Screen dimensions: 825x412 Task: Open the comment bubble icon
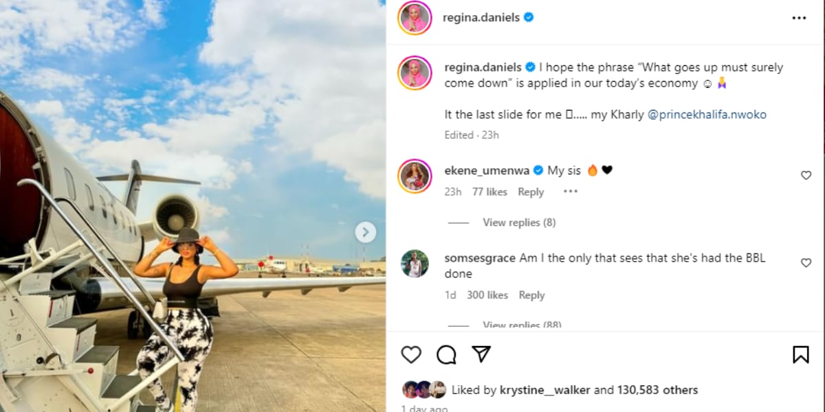coord(446,354)
